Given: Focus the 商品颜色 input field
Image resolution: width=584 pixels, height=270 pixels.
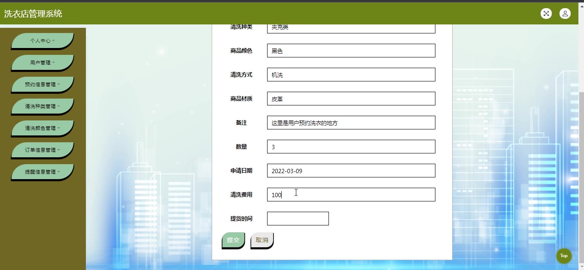Looking at the screenshot, I should (x=351, y=51).
